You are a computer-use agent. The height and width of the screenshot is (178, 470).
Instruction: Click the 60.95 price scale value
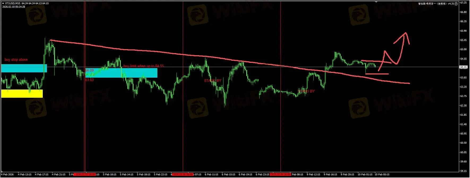(x=463, y=134)
